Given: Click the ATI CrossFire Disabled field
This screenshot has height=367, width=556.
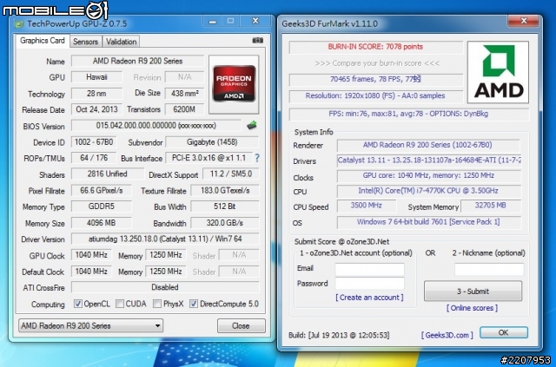Looking at the screenshot, I should 165,287.
